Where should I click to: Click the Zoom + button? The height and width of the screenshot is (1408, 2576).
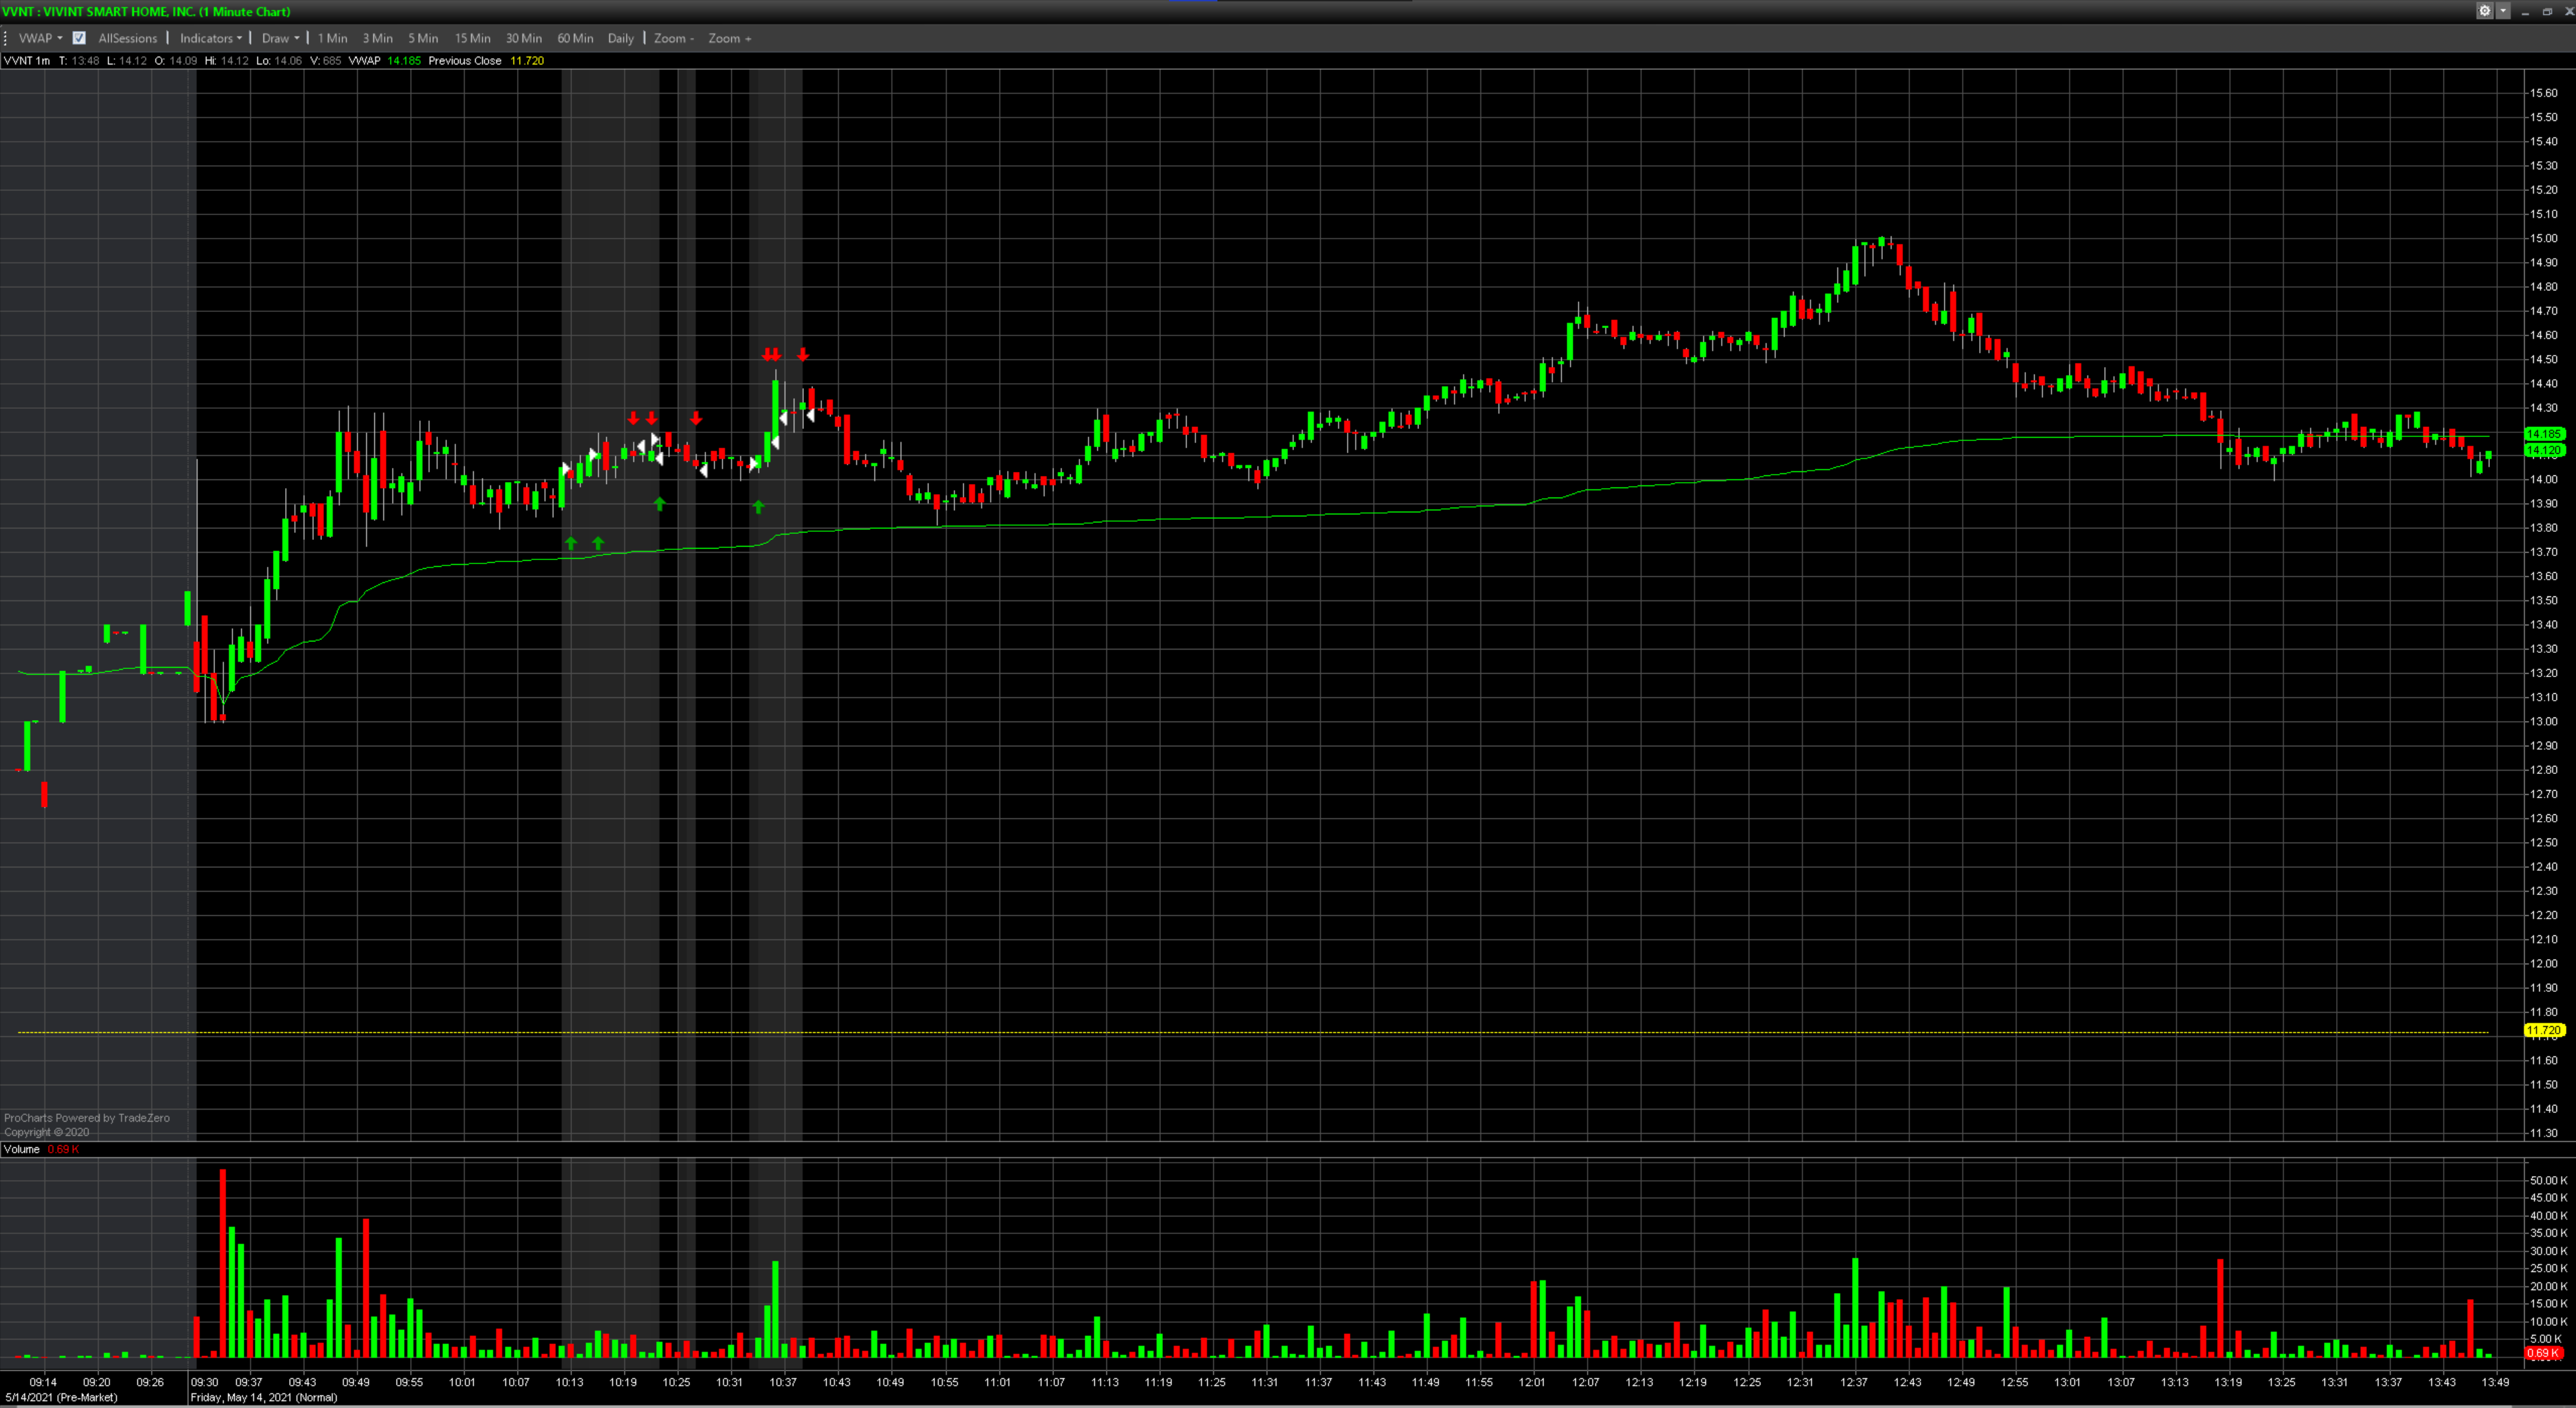click(x=729, y=38)
